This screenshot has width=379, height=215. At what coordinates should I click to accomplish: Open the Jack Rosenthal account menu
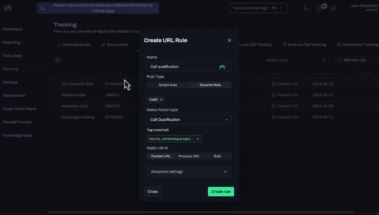pos(364,8)
